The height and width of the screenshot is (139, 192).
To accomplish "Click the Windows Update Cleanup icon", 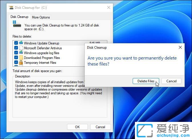I will coord(21,43).
